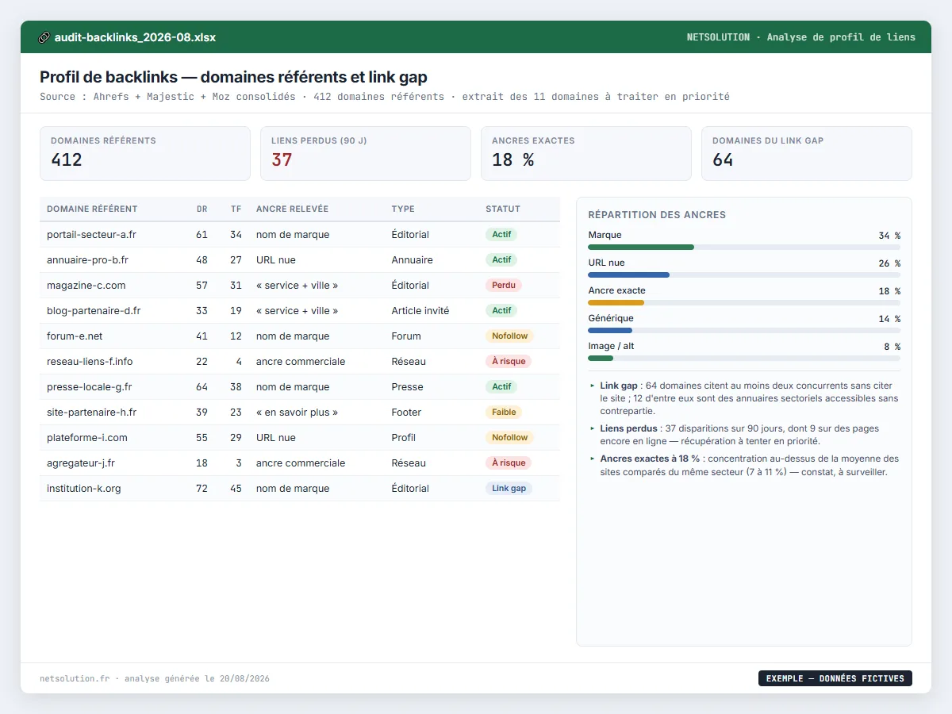Screen dimensions: 952x714
Task: Click Actif badge for portail-secteur-a.fr
Action: coord(501,235)
